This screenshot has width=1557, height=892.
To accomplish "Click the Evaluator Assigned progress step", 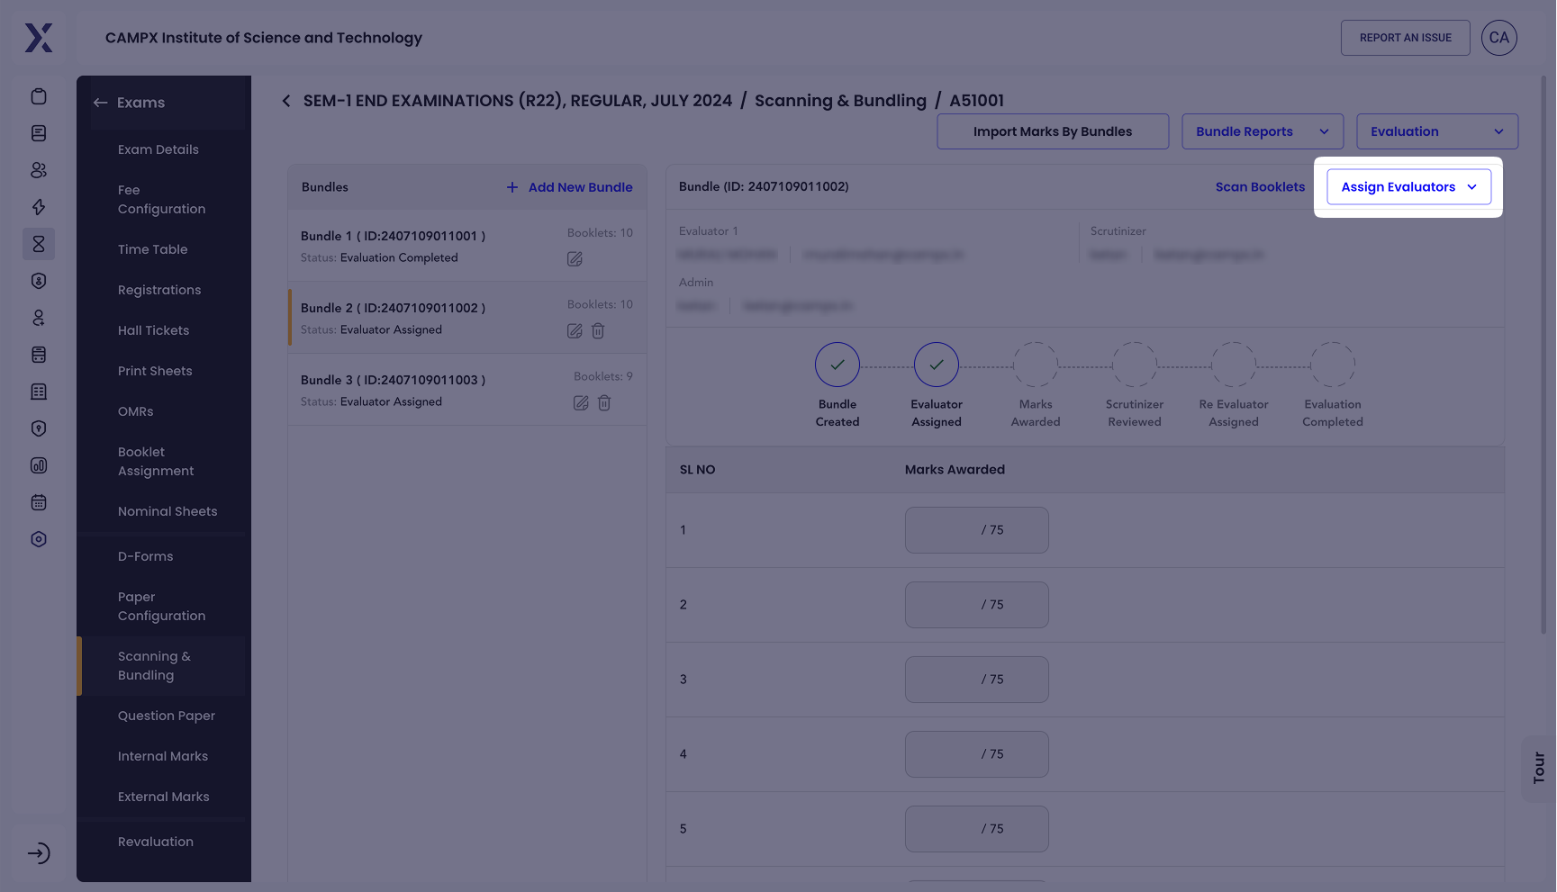I will click(x=937, y=365).
